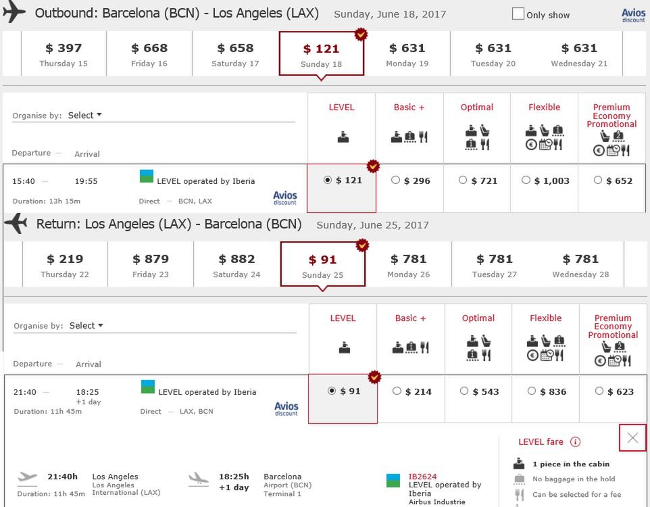Click the outbound Avios discount logo

pyautogui.click(x=285, y=197)
